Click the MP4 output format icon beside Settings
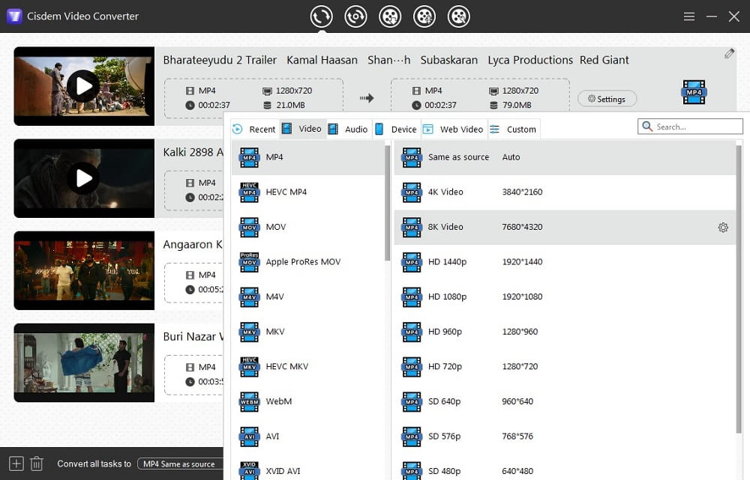The width and height of the screenshot is (750, 480). point(693,92)
